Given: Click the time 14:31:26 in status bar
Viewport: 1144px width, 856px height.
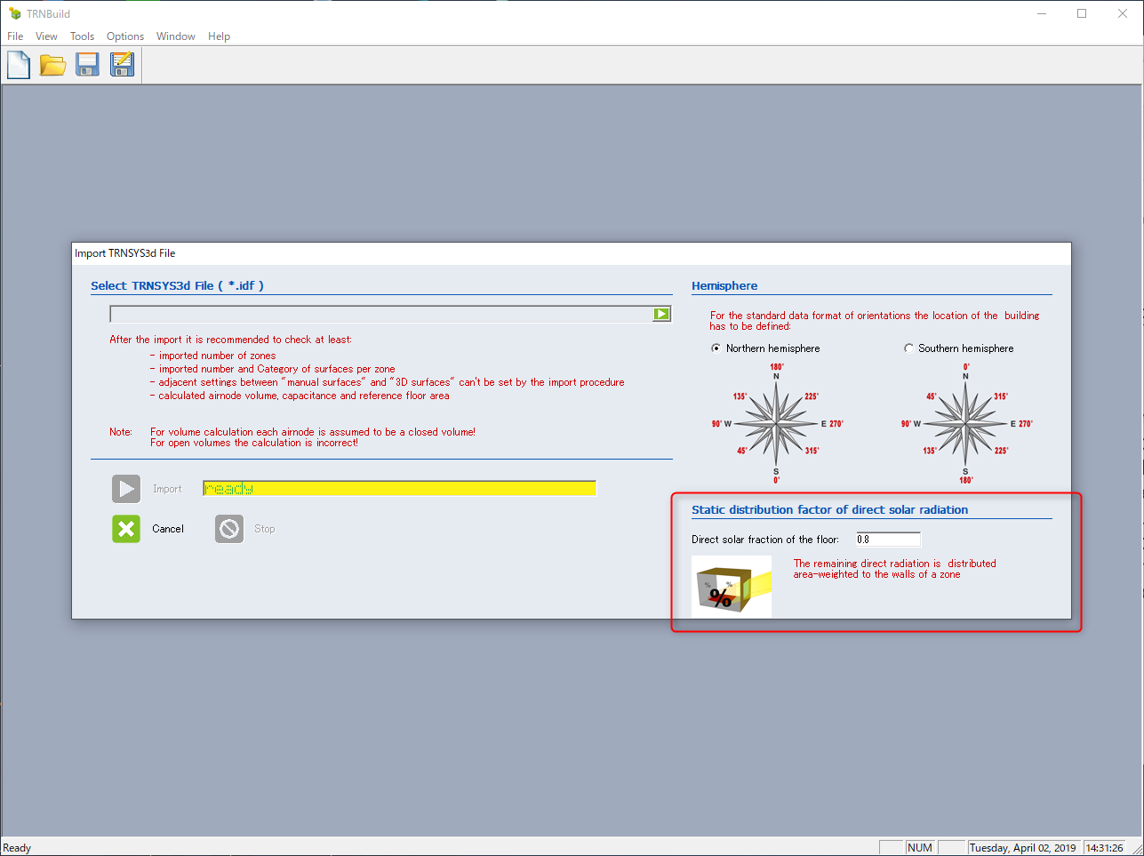Looking at the screenshot, I should pyautogui.click(x=1104, y=848).
